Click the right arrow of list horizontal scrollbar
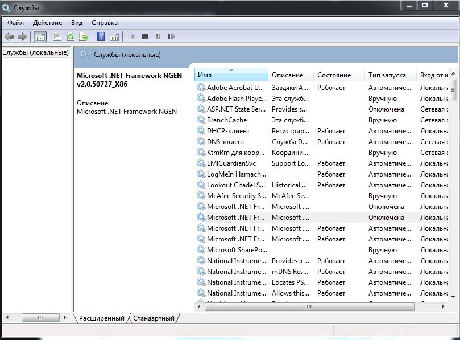Image resolution: width=460 pixels, height=340 pixels. coord(443,306)
